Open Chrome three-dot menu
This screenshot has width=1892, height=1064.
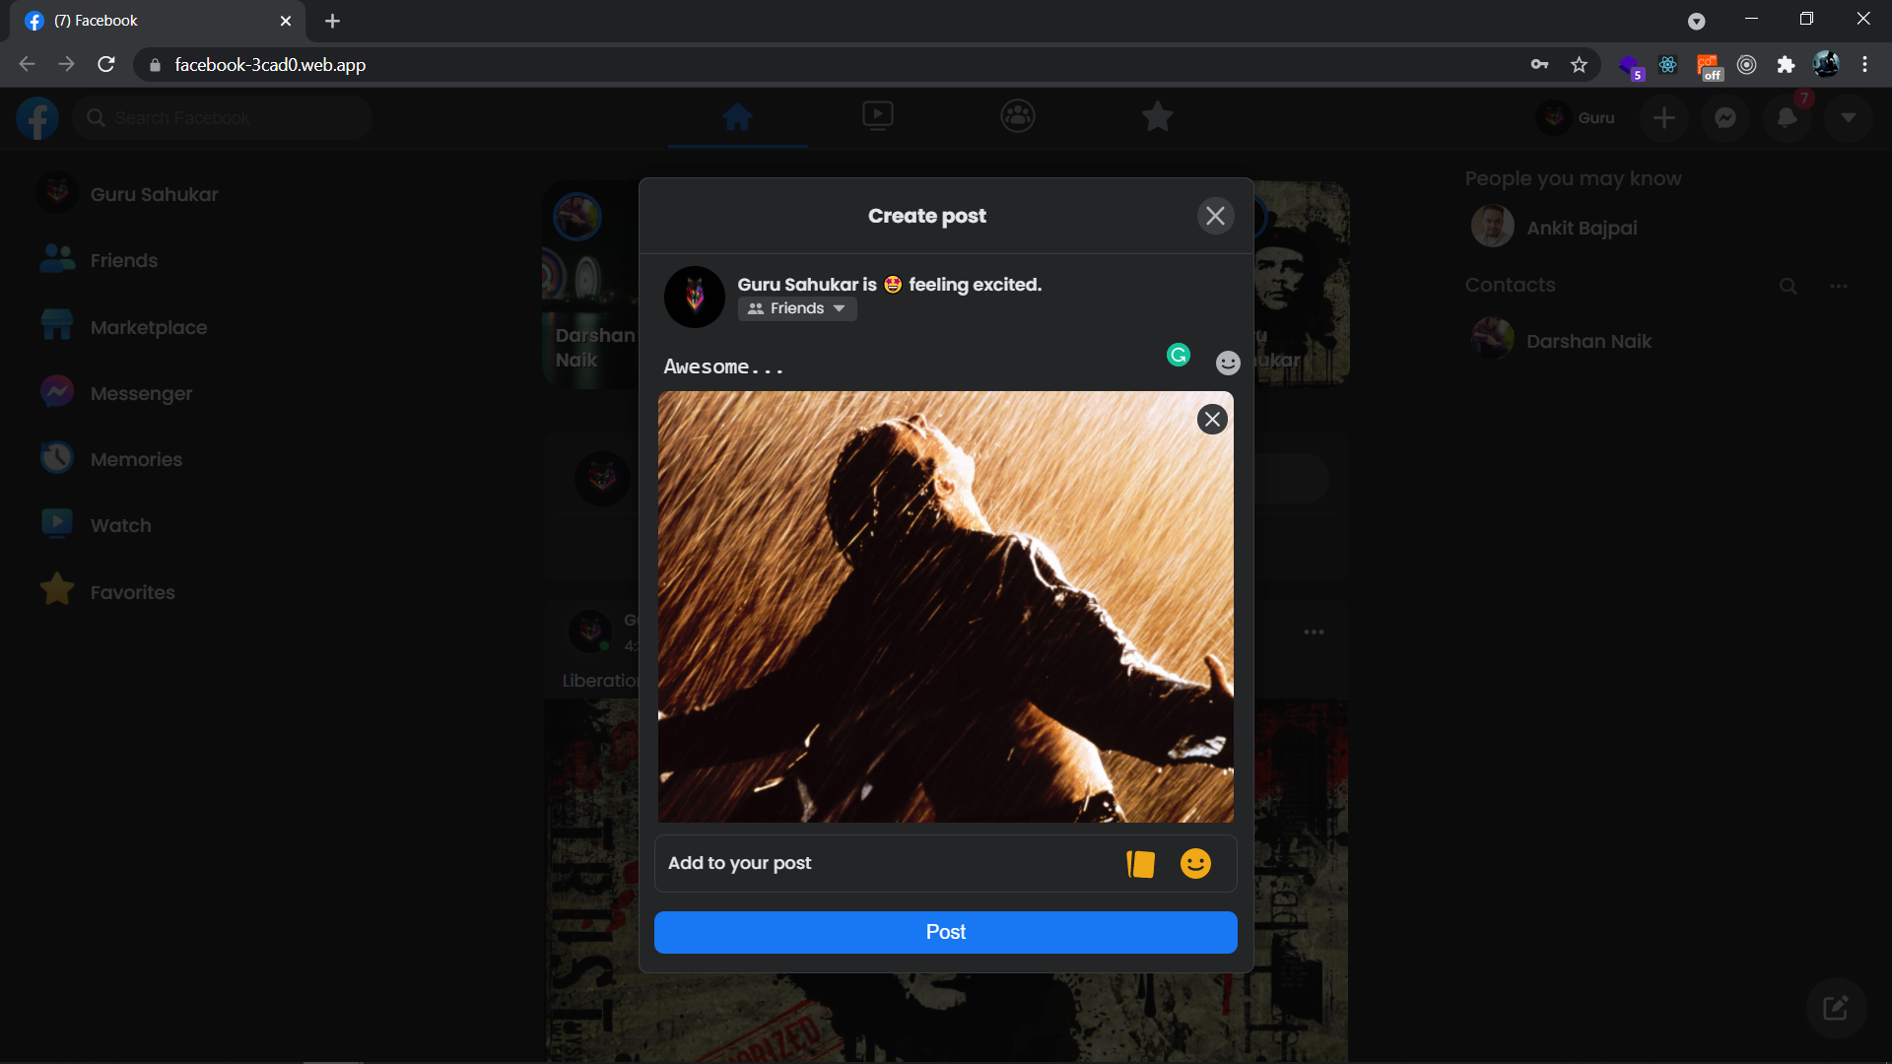[x=1864, y=65]
